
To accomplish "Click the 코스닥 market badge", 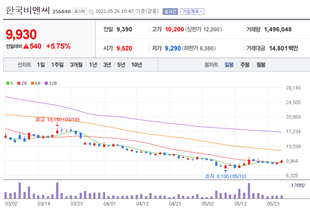I will point(79,11).
